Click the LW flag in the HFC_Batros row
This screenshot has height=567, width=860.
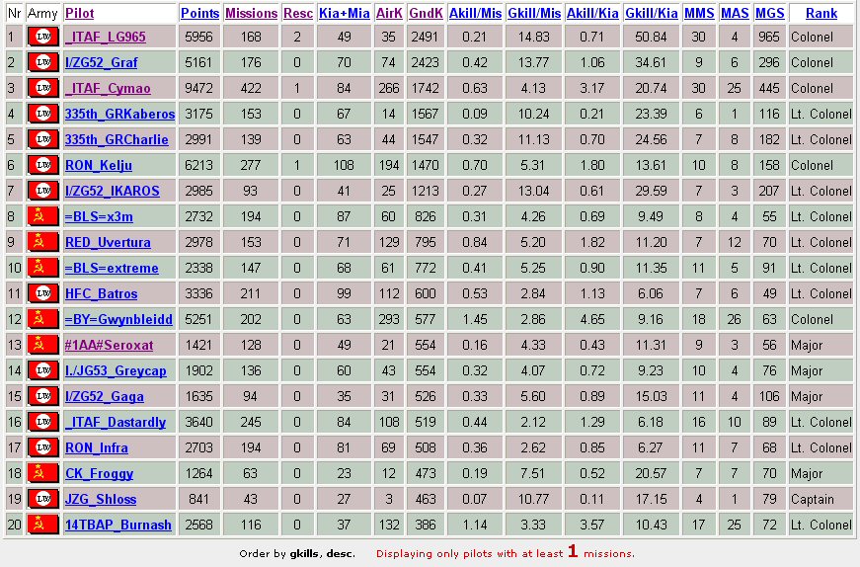coord(42,293)
